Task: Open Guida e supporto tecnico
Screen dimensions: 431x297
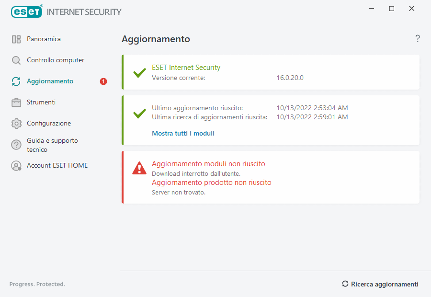Action: [52, 145]
